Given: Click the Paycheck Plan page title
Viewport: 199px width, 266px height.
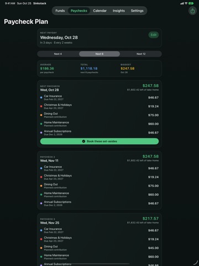Looking at the screenshot, I should tap(26, 22).
